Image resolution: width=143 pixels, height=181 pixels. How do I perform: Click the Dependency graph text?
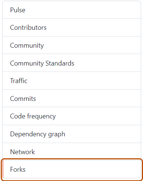(38, 134)
